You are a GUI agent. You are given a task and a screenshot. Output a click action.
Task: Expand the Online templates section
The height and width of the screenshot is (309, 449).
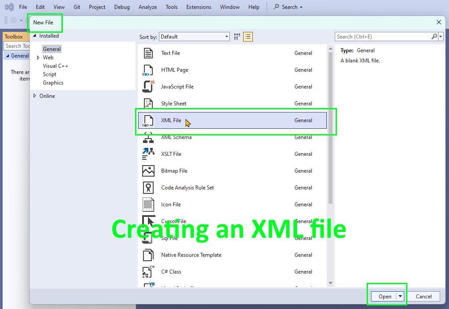coord(35,96)
